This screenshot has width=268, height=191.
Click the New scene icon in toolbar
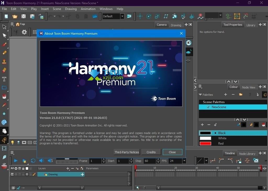coord(6,16)
